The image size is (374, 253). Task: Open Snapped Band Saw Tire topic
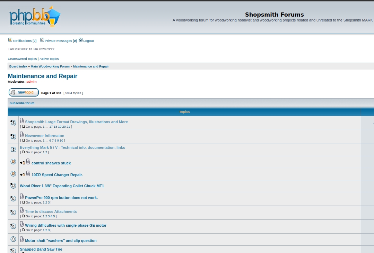point(41,249)
